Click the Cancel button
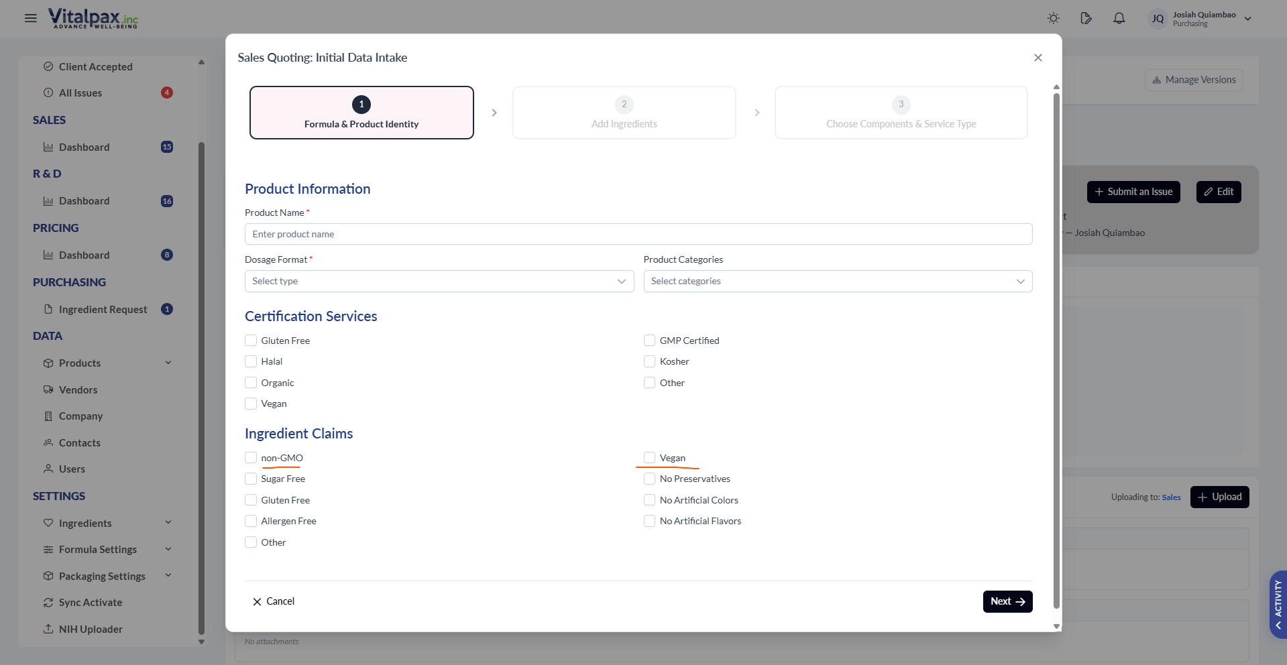Image resolution: width=1287 pixels, height=665 pixels. (x=274, y=601)
